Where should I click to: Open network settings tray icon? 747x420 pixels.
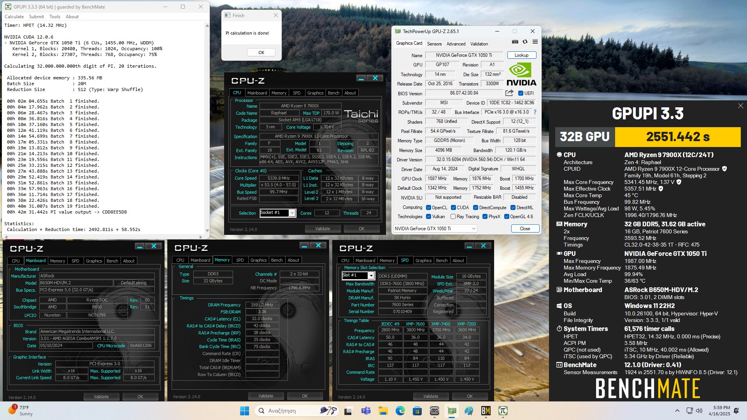[689, 411]
